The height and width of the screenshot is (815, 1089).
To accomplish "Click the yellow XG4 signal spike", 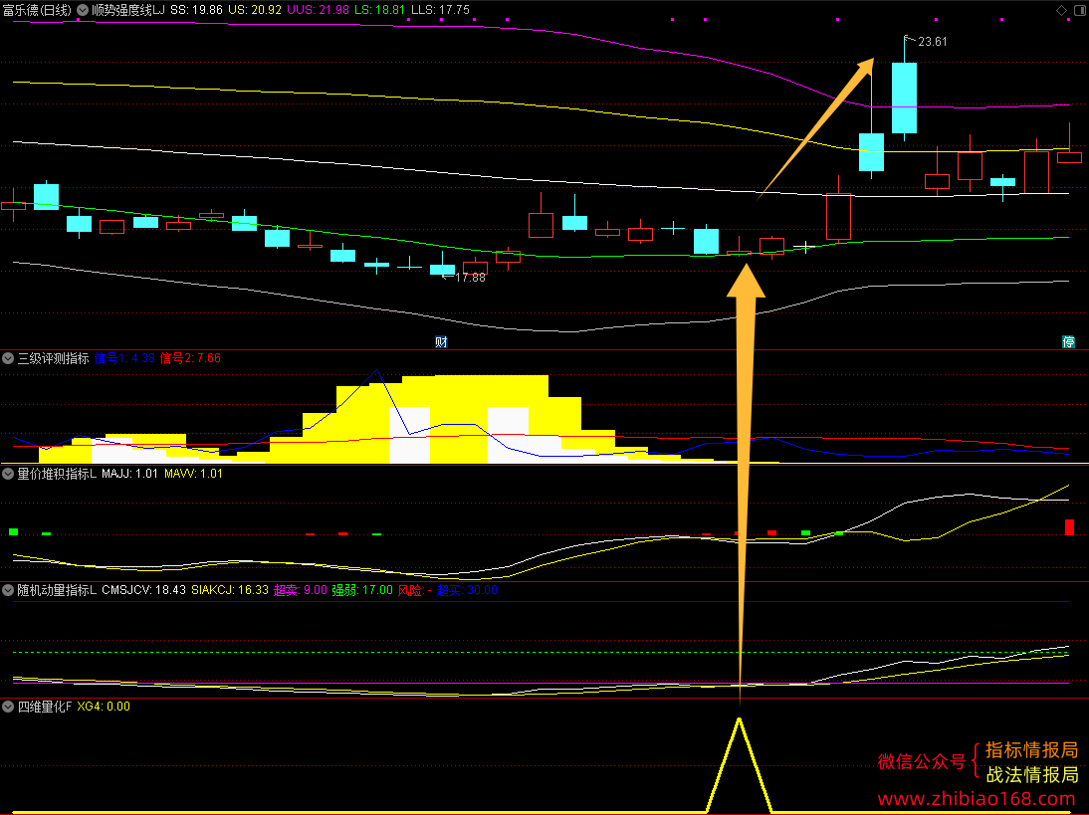I will tap(739, 765).
